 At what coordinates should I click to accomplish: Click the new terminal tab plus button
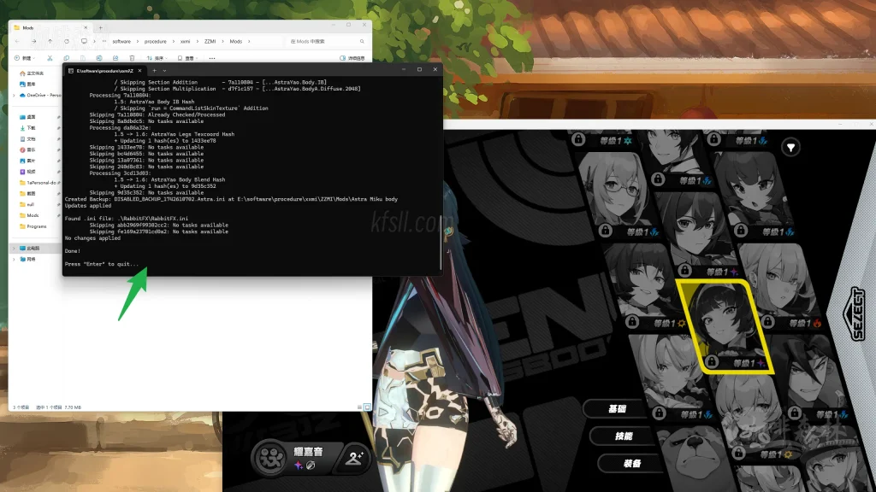tap(153, 69)
